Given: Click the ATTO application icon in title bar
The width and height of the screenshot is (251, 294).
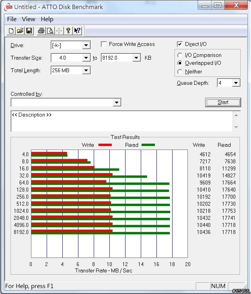Looking at the screenshot, I should [x=8, y=7].
